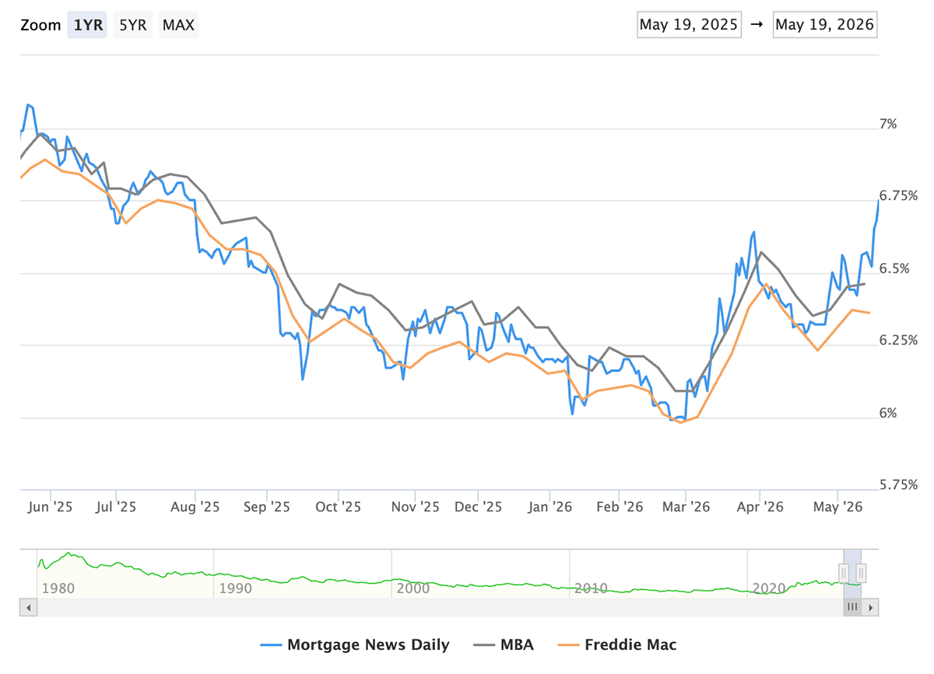Click the Aug '25 axis label
Screen dimensions: 934x674
click(195, 507)
